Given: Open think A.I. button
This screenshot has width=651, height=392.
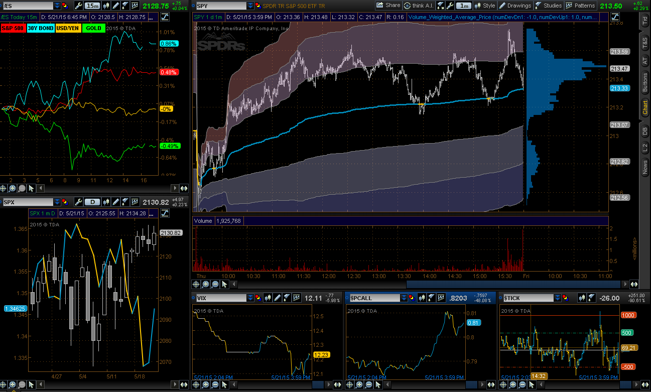Looking at the screenshot, I should 420,6.
